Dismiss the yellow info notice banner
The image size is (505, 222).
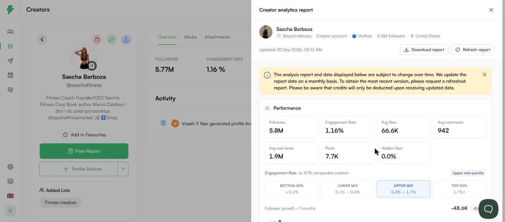pos(485,74)
